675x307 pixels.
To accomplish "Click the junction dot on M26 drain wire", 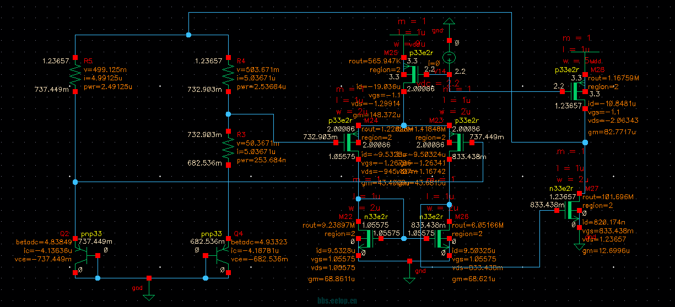I will [x=585, y=142].
